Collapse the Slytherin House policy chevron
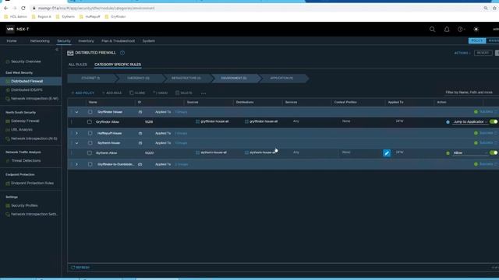 (76, 143)
